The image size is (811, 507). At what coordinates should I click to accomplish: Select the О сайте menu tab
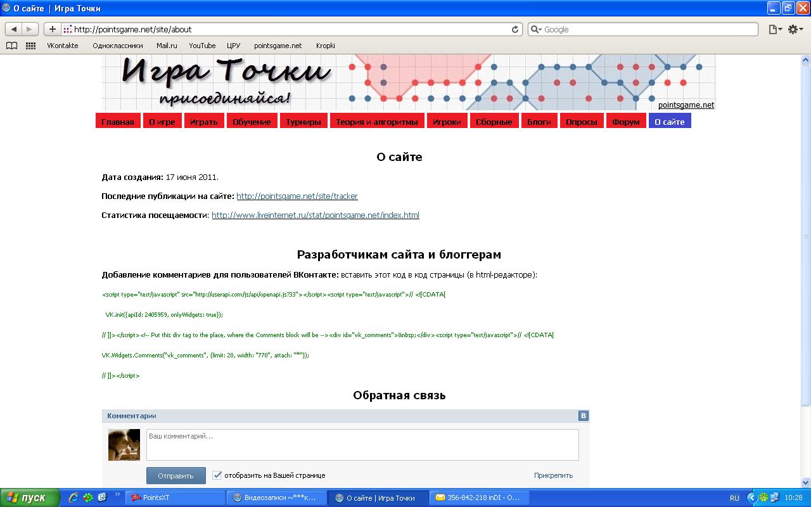[x=670, y=122]
